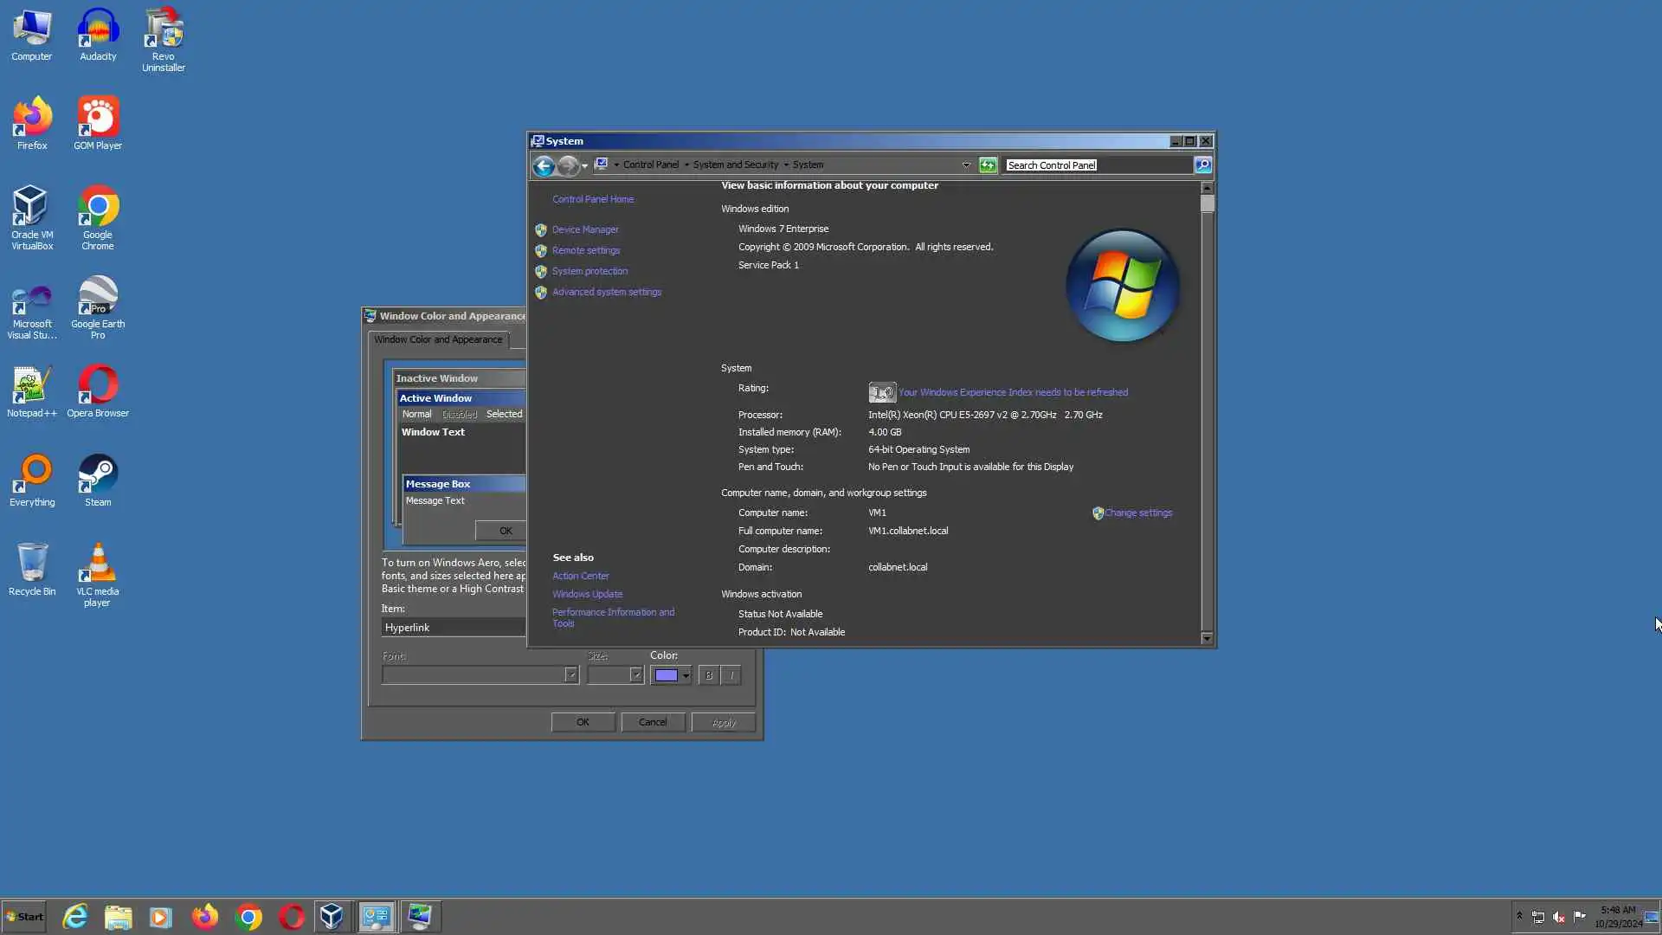Toggle the italic I font button
Image resolution: width=1662 pixels, height=935 pixels.
(x=731, y=675)
